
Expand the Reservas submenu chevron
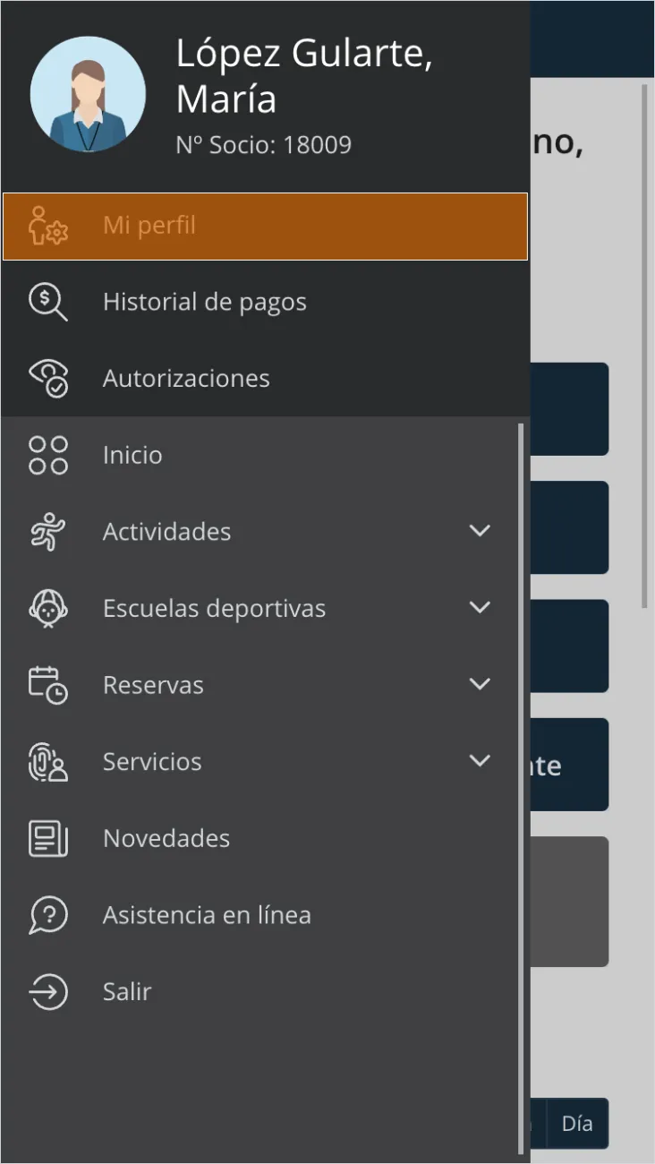[481, 684]
